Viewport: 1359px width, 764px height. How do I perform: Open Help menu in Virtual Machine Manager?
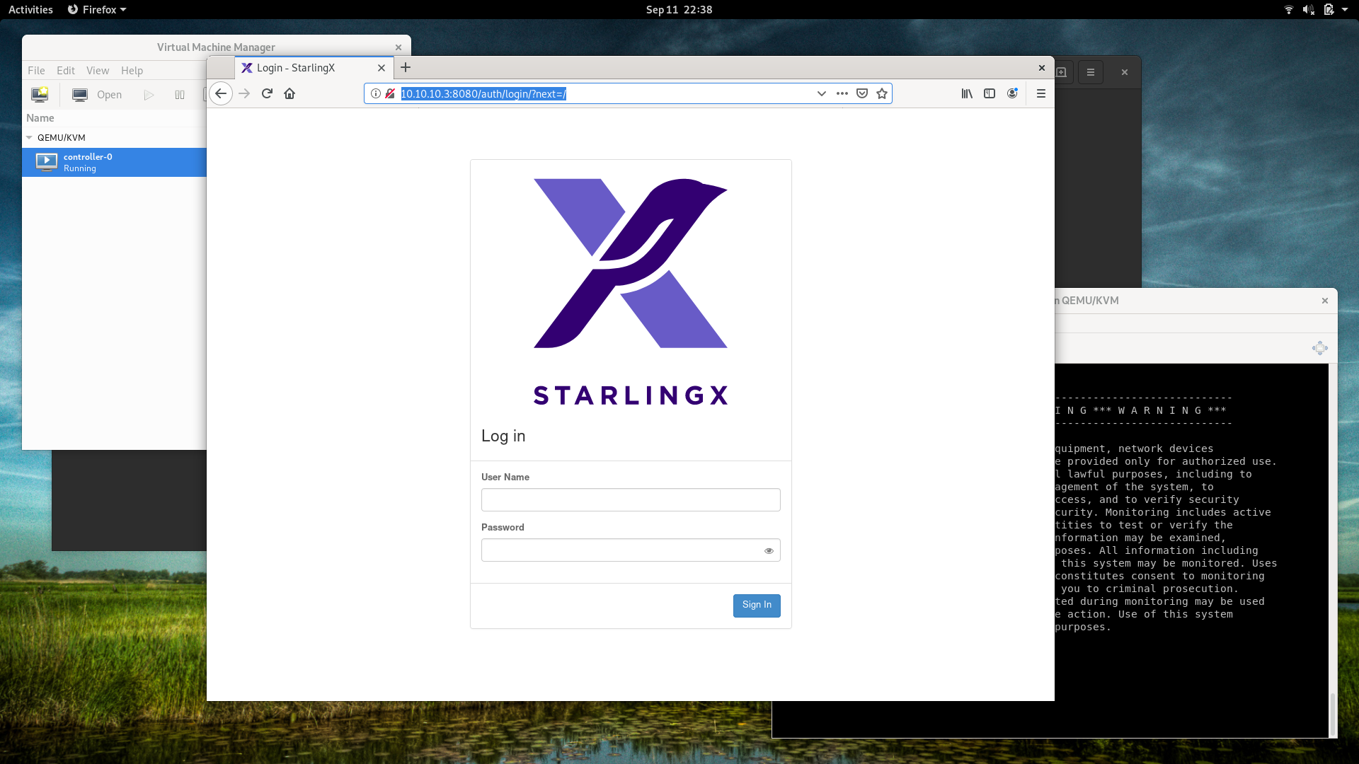point(132,70)
